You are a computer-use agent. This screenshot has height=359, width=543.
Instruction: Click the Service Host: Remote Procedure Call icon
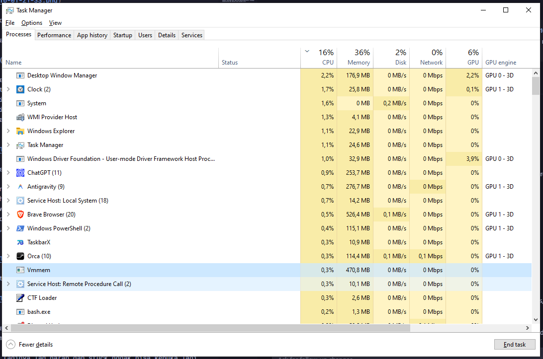coord(20,284)
